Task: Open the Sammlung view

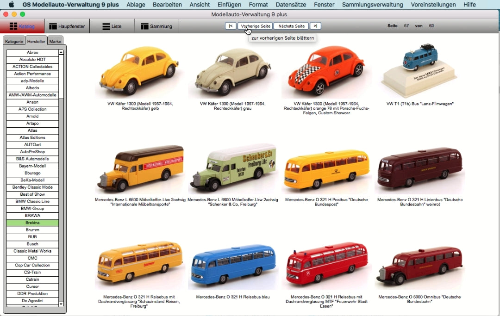Action: tap(156, 26)
